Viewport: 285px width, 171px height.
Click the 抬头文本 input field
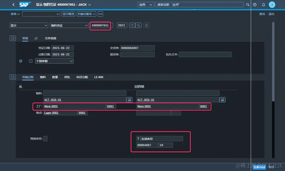click(205, 55)
